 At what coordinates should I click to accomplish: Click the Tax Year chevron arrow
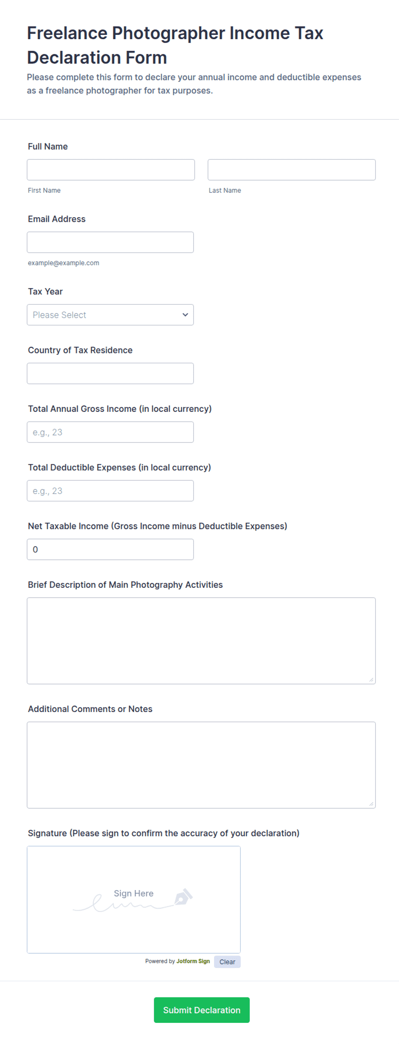pos(185,315)
